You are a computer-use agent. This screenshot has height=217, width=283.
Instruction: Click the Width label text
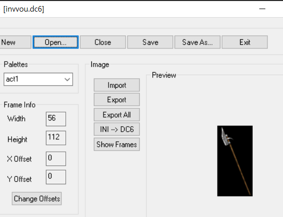[16, 119]
